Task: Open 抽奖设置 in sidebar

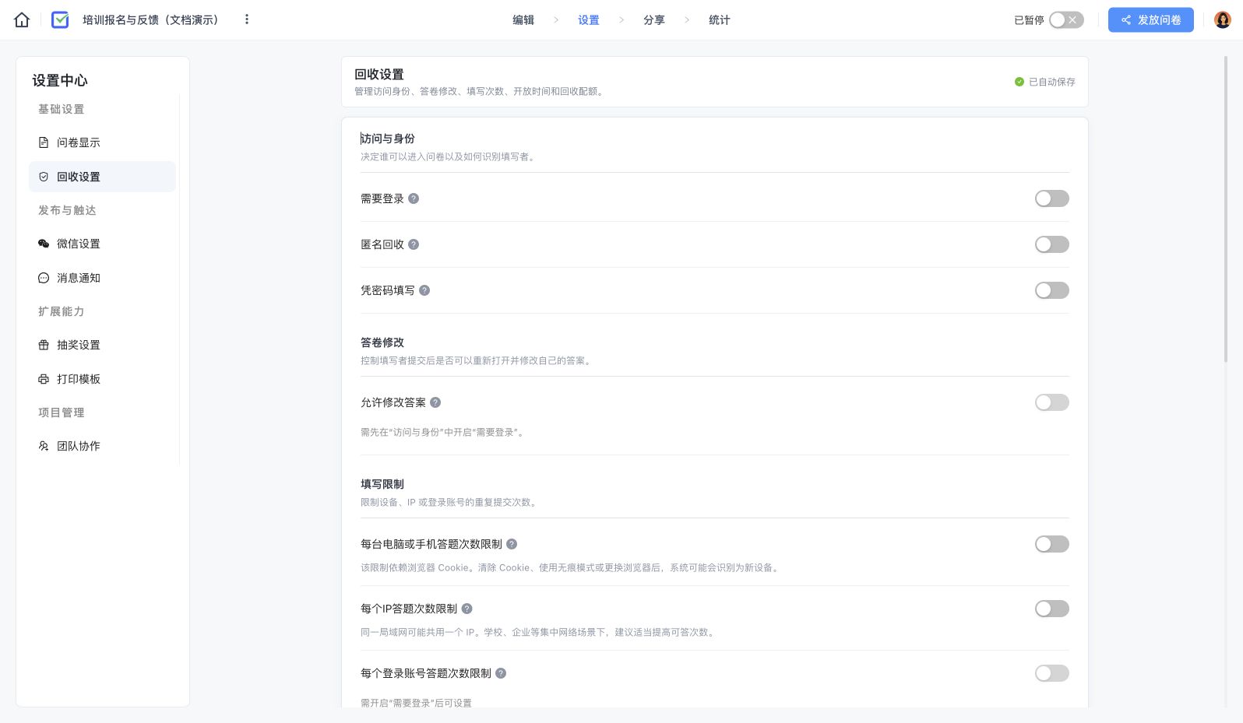Action: [x=102, y=345]
